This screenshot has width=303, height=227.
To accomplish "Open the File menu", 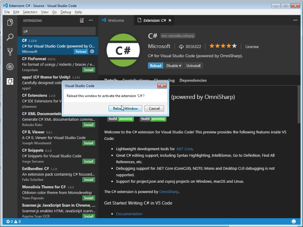I will 7,12.
